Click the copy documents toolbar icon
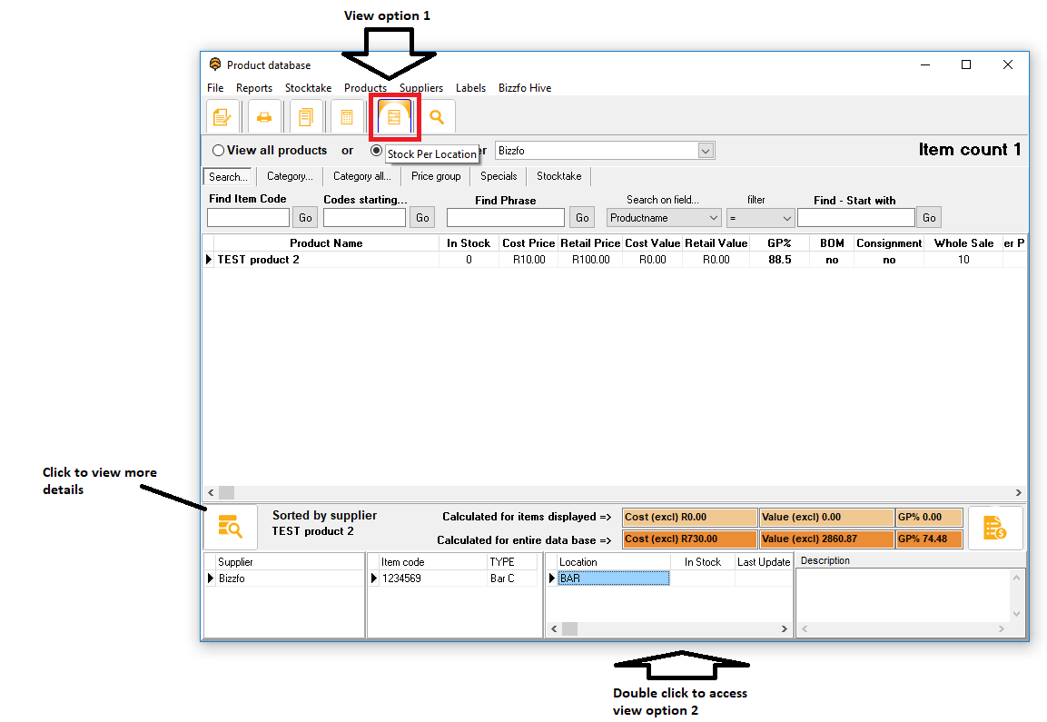Image resolution: width=1047 pixels, height=722 pixels. (x=305, y=117)
